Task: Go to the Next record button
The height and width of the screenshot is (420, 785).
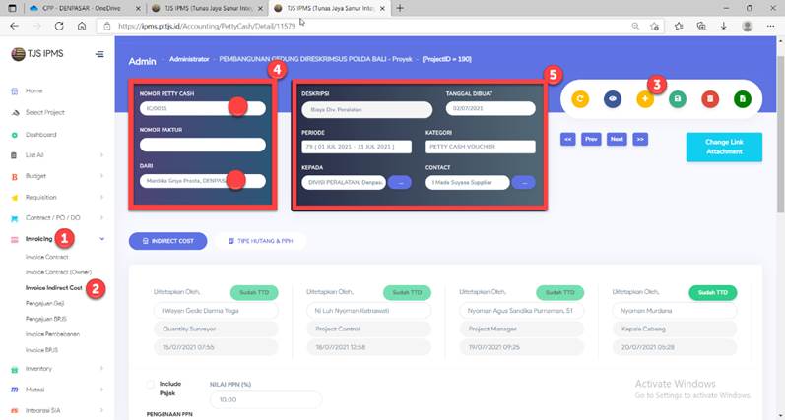Action: 617,140
